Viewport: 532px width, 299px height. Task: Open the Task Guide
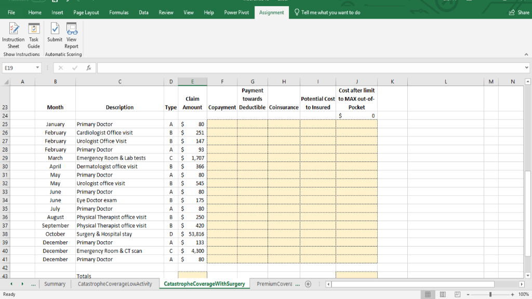click(34, 34)
